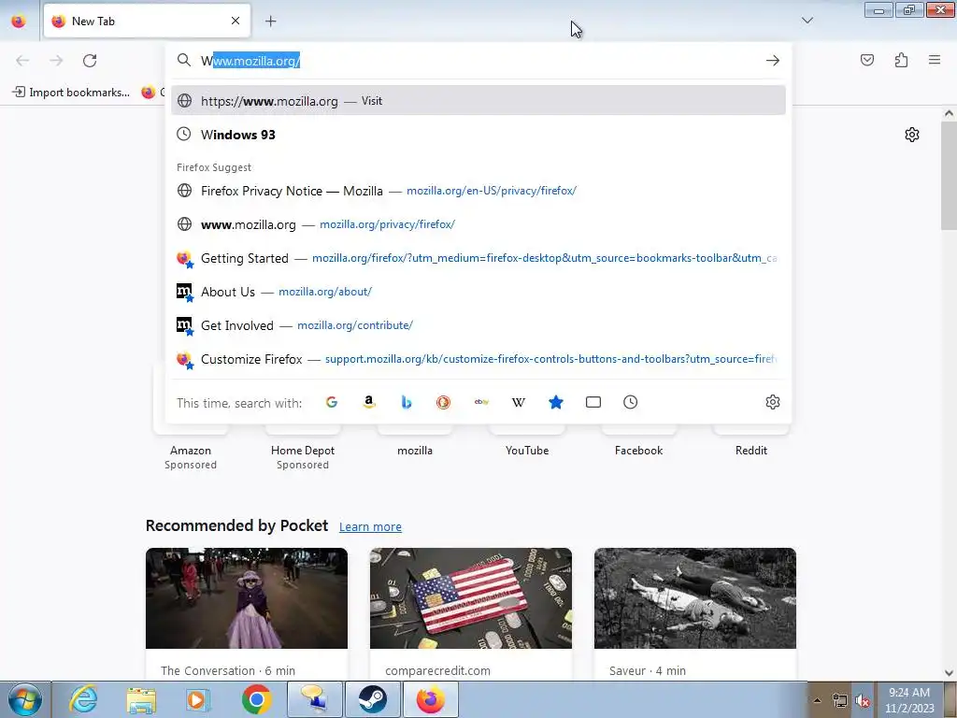The height and width of the screenshot is (718, 957).
Task: Reload the current page
Action: click(x=90, y=60)
